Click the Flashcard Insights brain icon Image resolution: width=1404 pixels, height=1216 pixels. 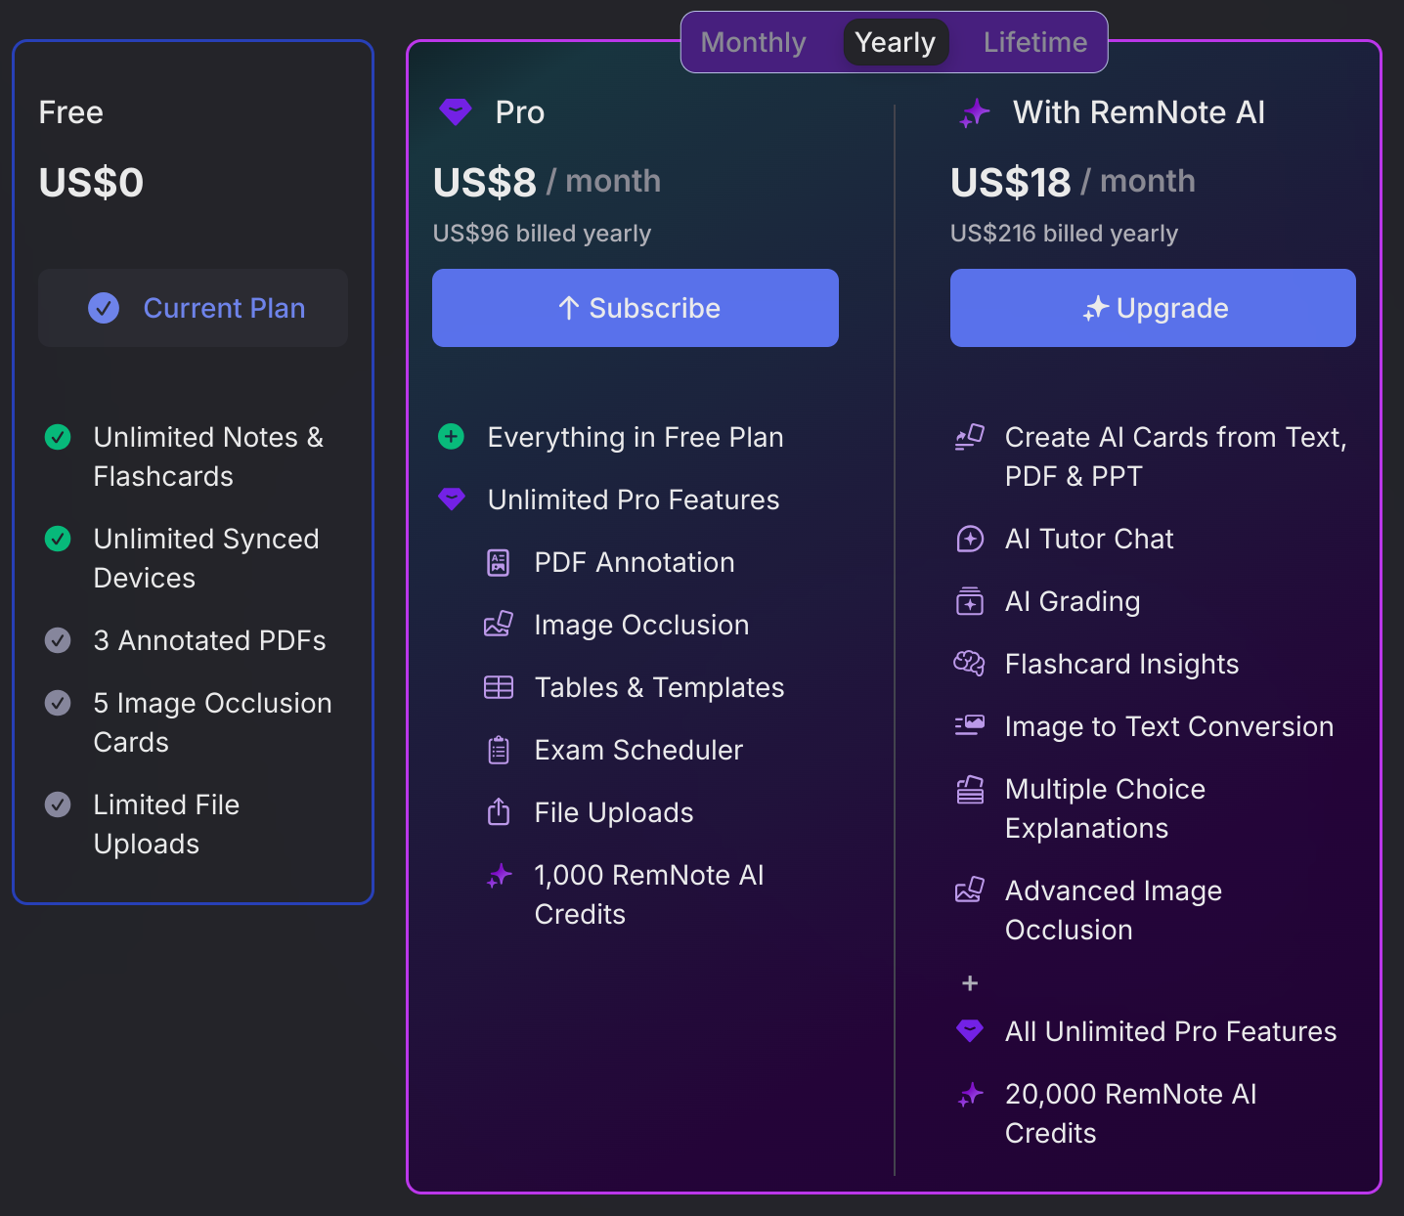970,664
